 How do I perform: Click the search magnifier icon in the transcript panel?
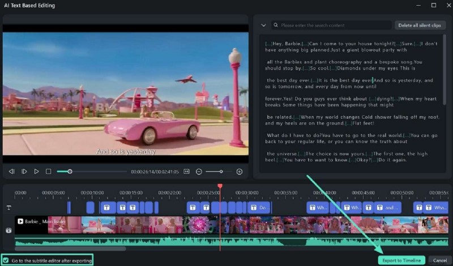276,25
